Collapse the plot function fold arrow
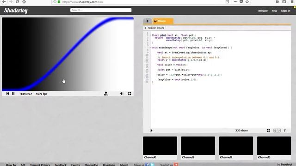This screenshot has height=166, width=296. coord(150,35)
